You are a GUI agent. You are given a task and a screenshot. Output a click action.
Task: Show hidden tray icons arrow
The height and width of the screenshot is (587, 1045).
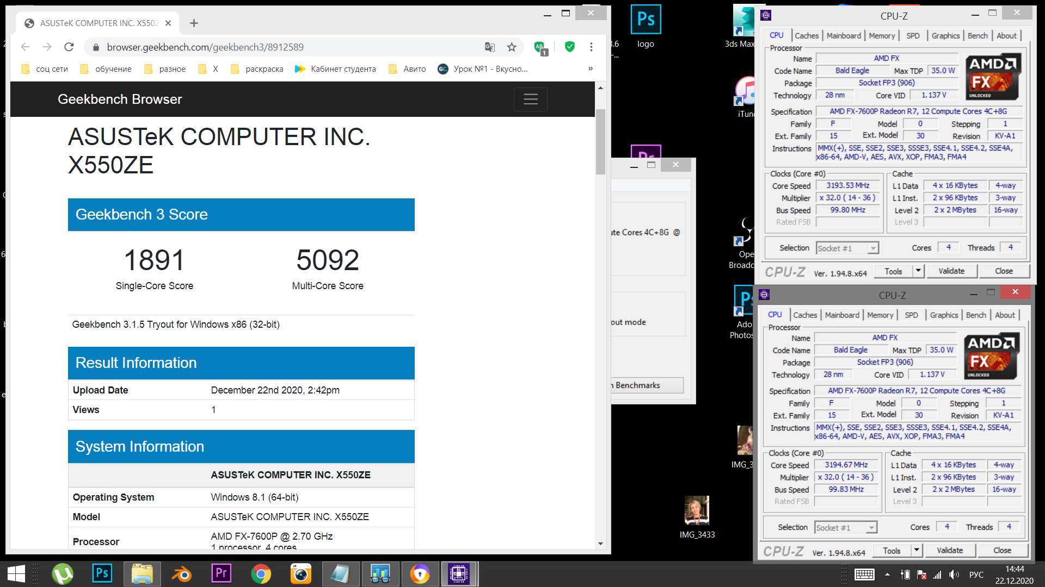(887, 574)
